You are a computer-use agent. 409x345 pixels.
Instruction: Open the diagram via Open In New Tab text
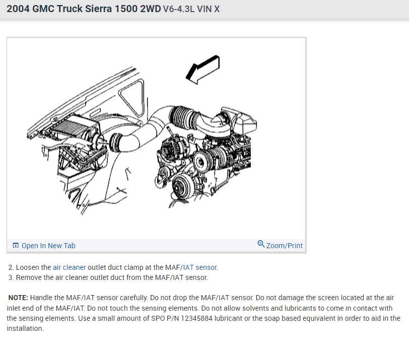point(48,246)
